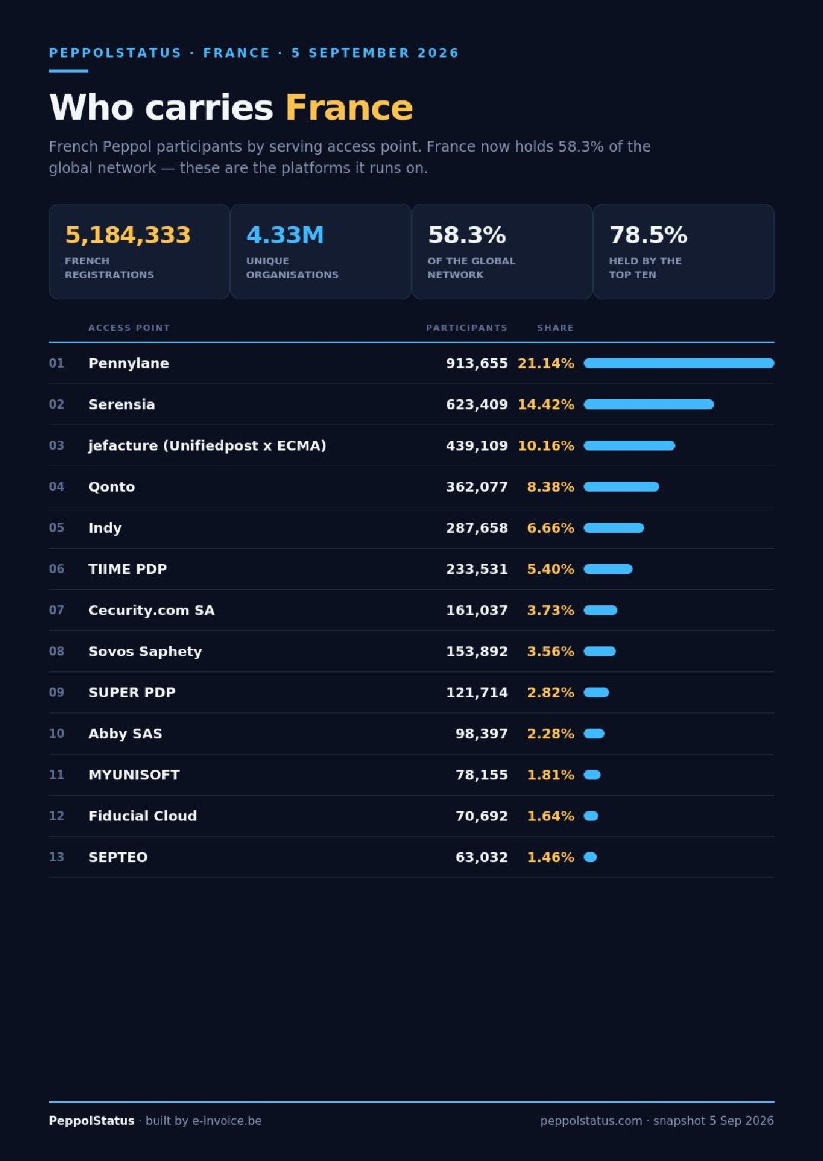Screen dimensions: 823x1161
Task: Click the share value "1.81%"
Action: pyautogui.click(x=551, y=775)
